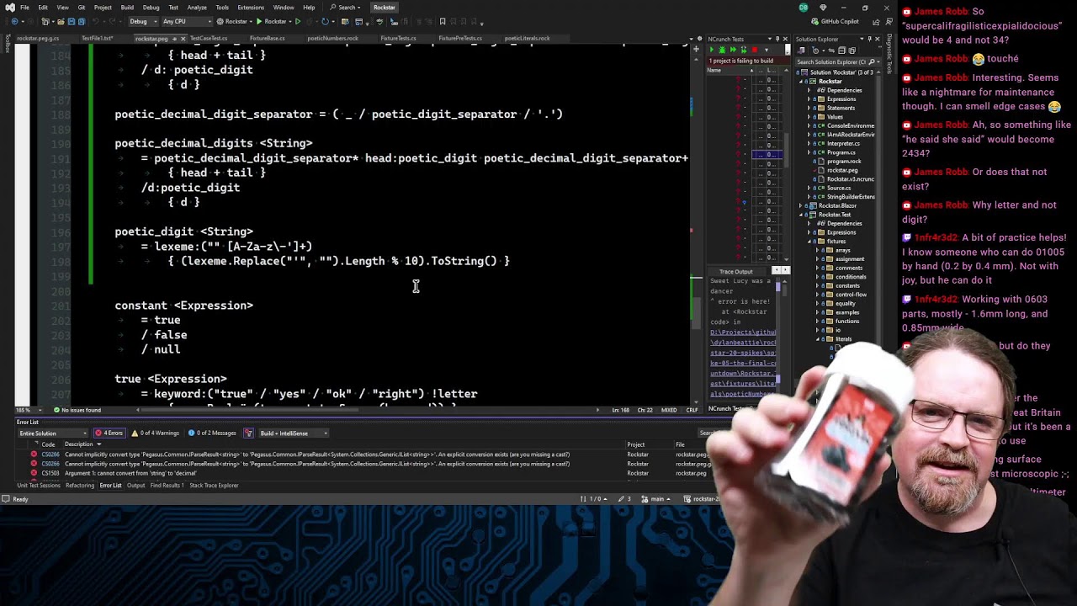This screenshot has height=606, width=1077.
Task: Open the Extensions menu
Action: tap(251, 8)
